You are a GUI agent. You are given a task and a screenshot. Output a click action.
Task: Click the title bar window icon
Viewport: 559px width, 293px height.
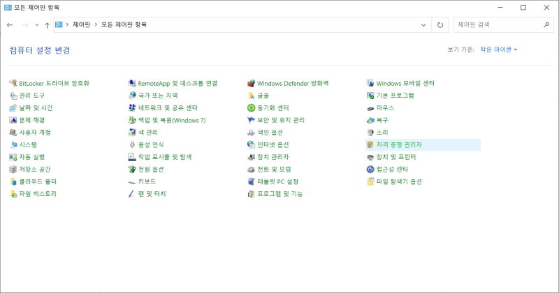pos(8,8)
